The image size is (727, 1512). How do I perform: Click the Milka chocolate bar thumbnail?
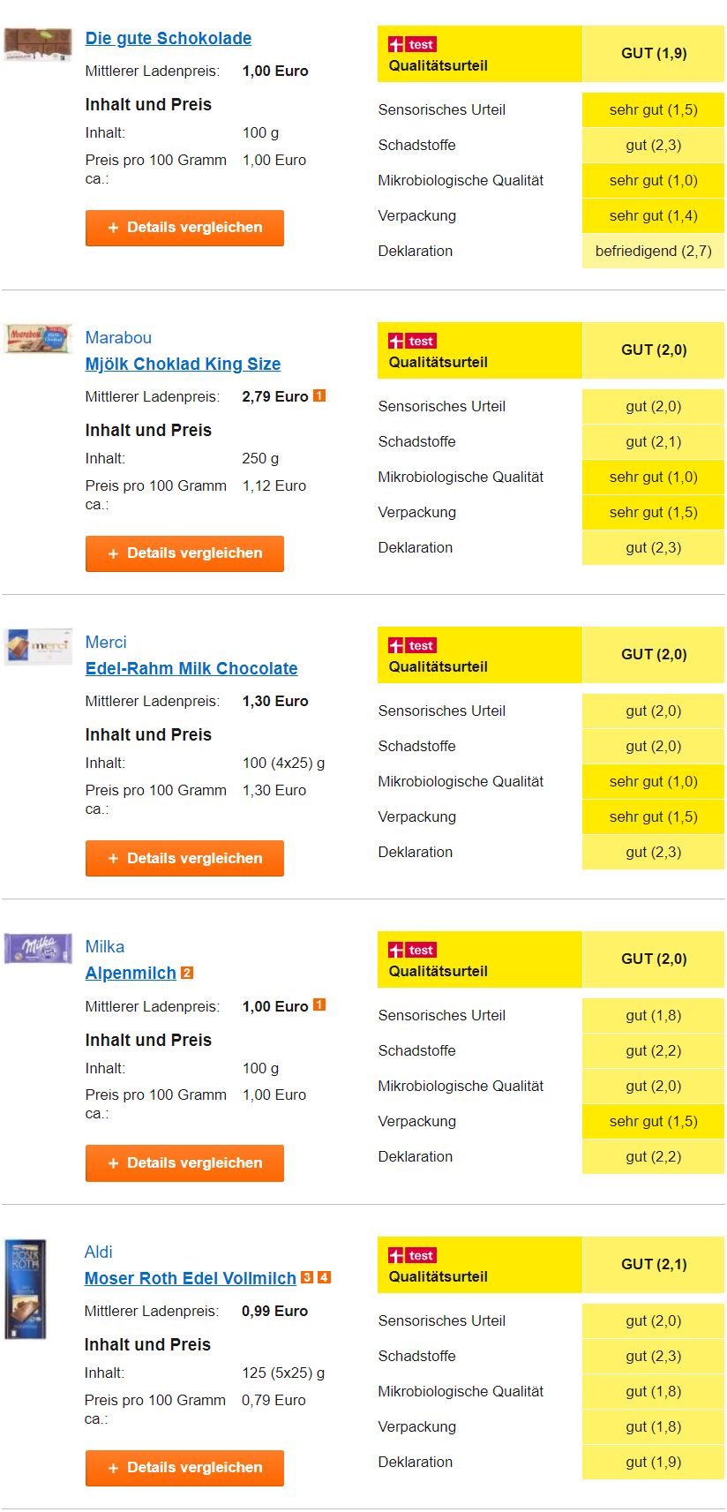tap(37, 949)
